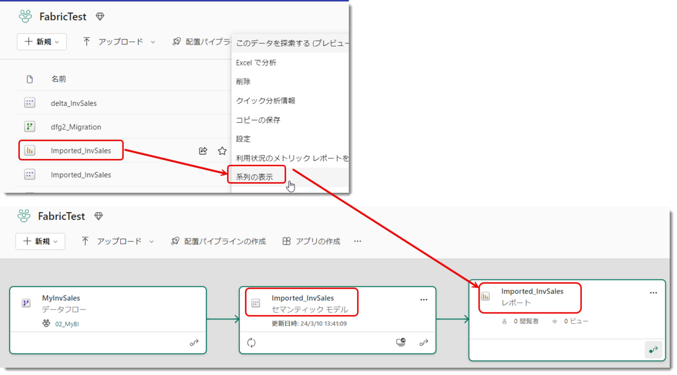Click the file type column header icon
Screen dimensions: 677x375
(30, 79)
